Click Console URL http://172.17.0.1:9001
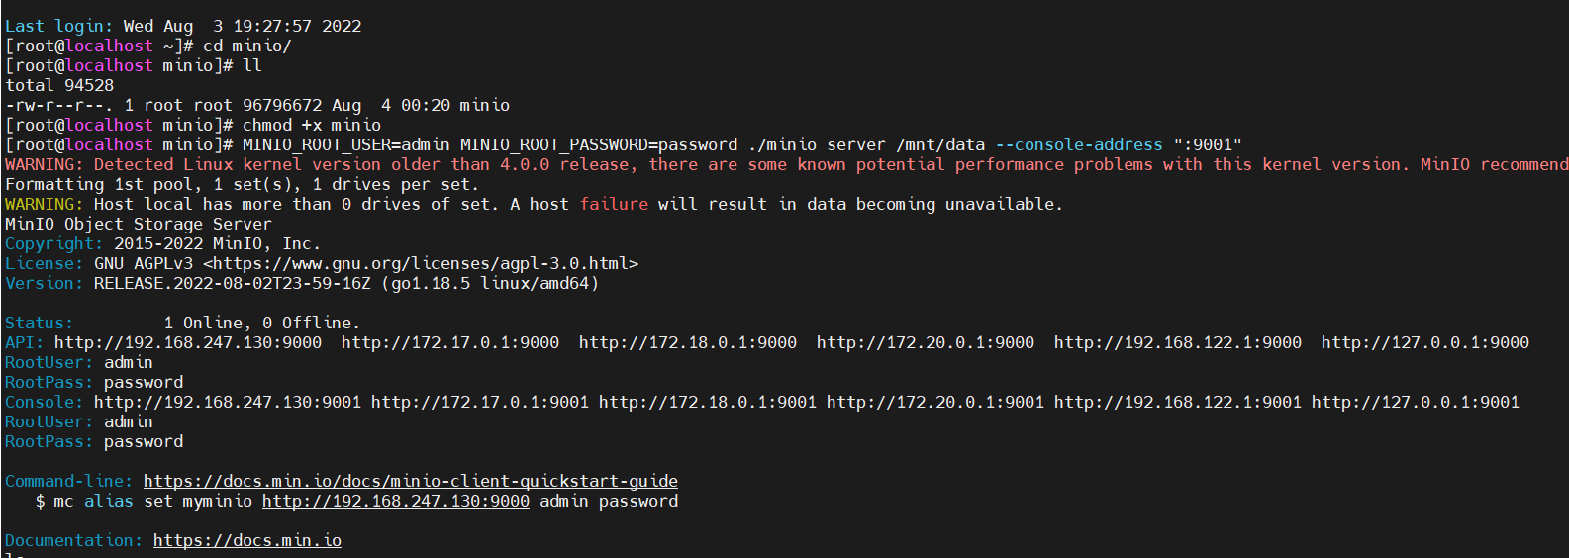 [480, 403]
